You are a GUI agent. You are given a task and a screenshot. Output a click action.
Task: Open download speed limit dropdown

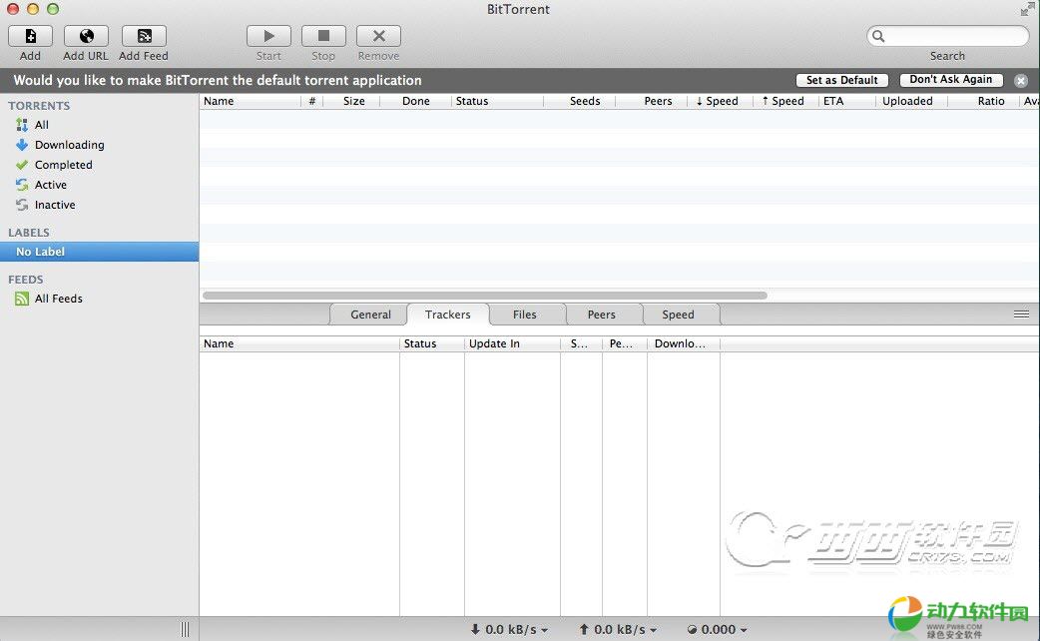[510, 630]
